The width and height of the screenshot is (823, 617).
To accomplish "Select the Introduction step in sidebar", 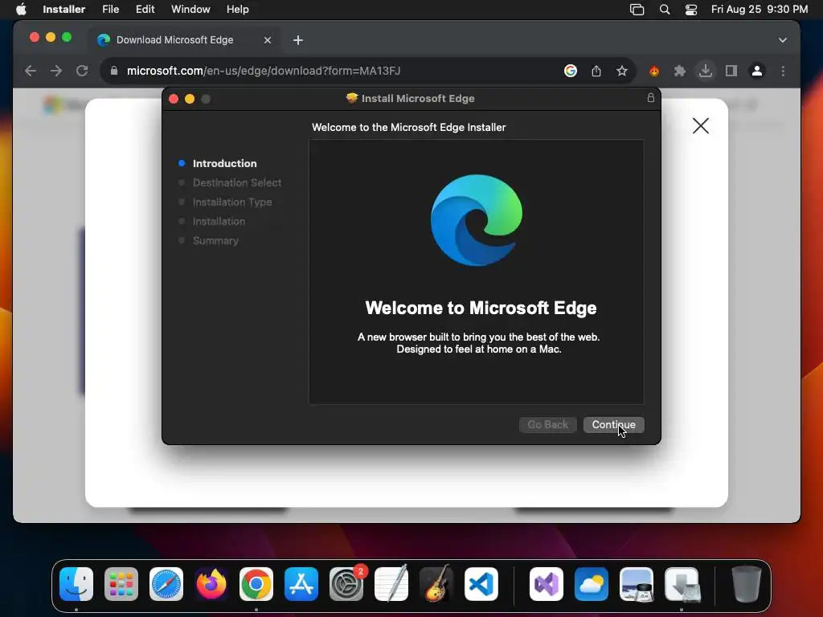I will coord(224,163).
